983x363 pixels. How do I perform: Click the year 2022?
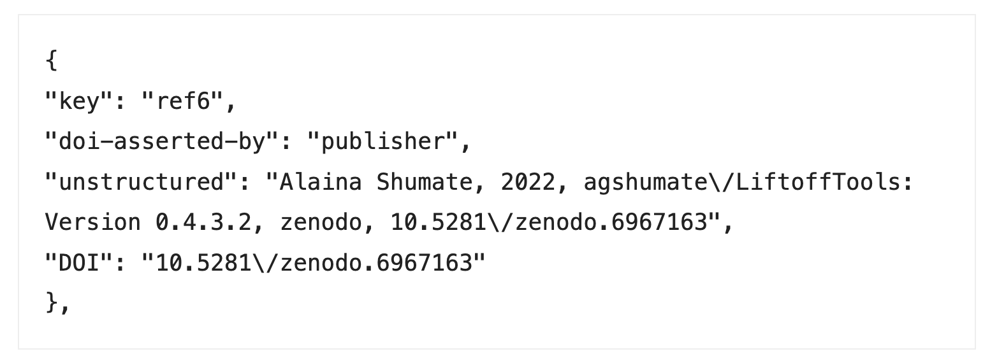(x=527, y=183)
